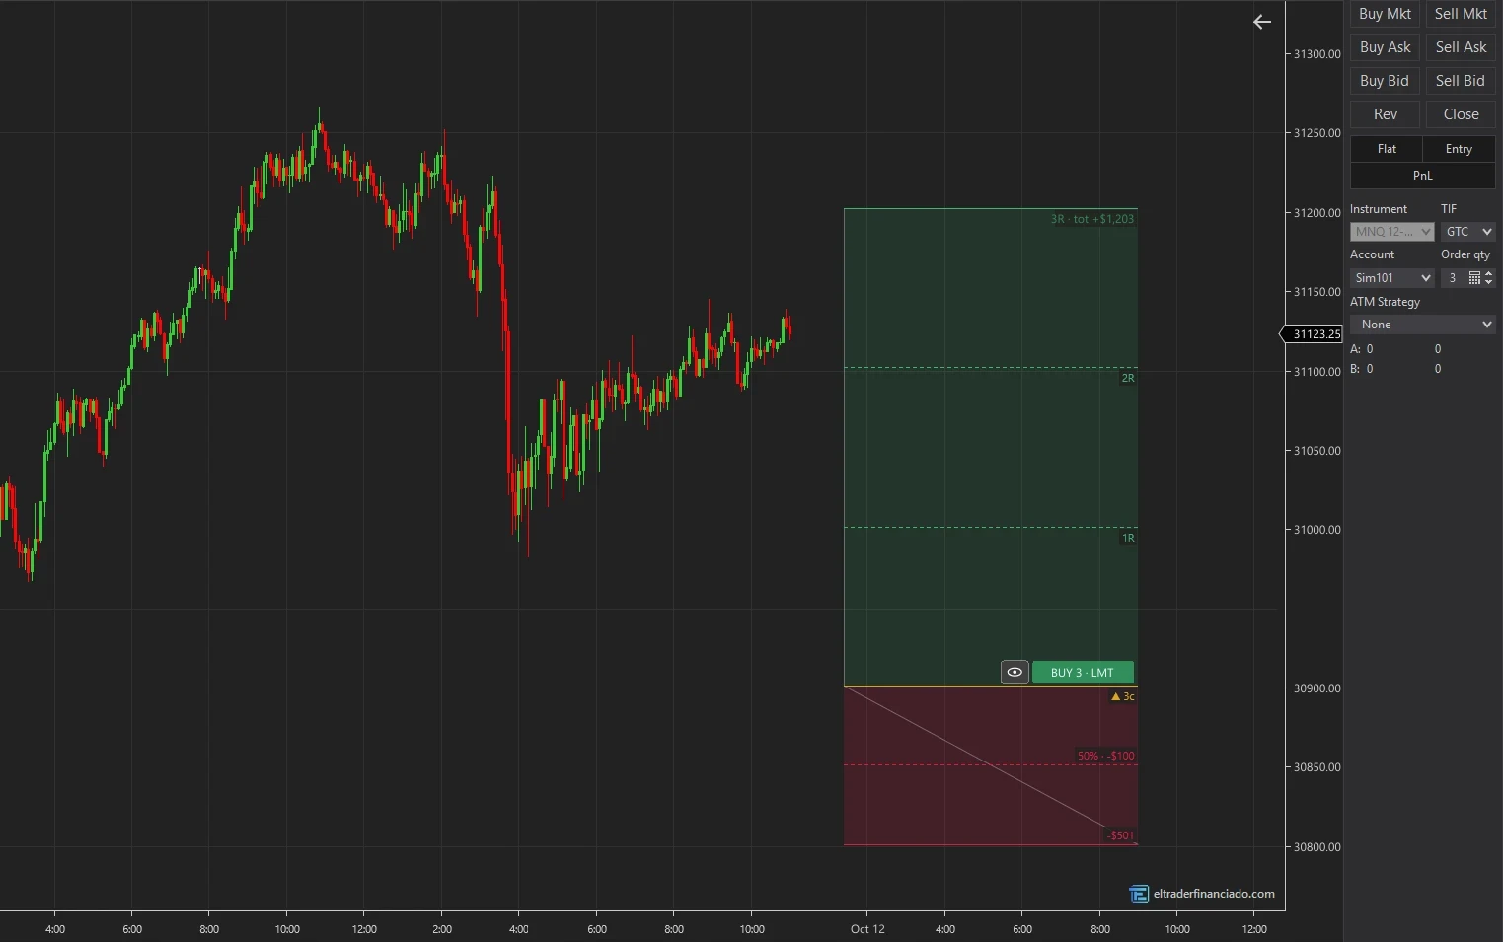This screenshot has width=1503, height=942.
Task: Reverse position with the Rev button
Action: [x=1385, y=114]
